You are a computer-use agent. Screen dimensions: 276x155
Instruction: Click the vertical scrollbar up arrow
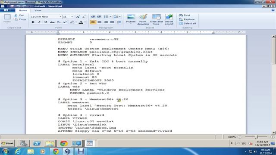[x=273, y=37]
